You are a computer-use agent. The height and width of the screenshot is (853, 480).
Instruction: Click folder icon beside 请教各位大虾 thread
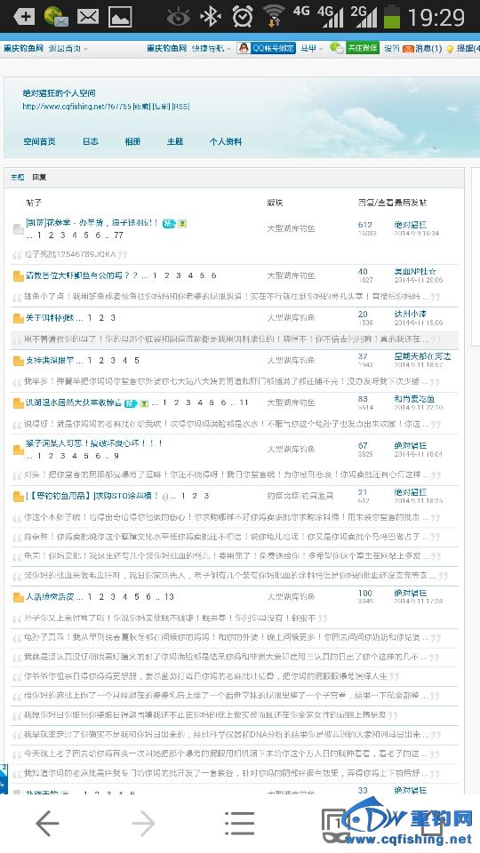click(19, 276)
